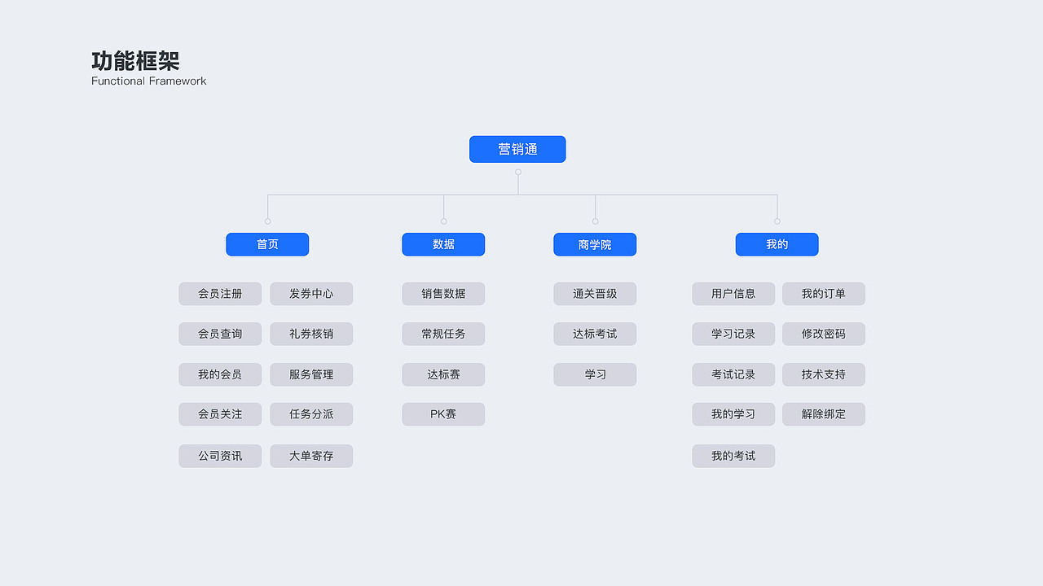This screenshot has height=586, width=1043.
Task: Open the 商学院 category node
Action: 595,244
